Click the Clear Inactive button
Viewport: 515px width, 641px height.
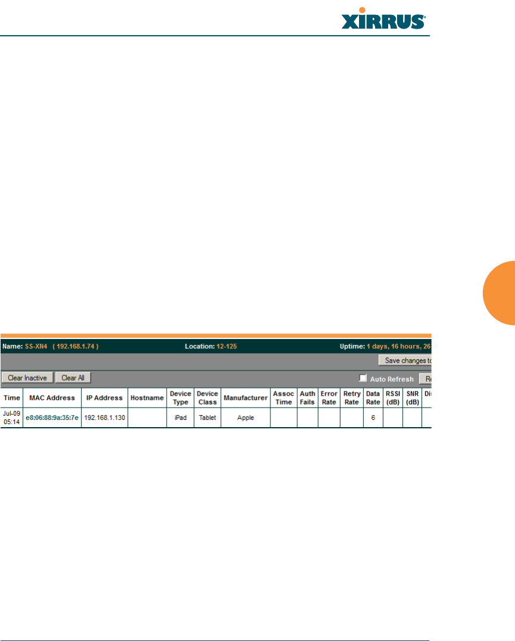pyautogui.click(x=27, y=378)
